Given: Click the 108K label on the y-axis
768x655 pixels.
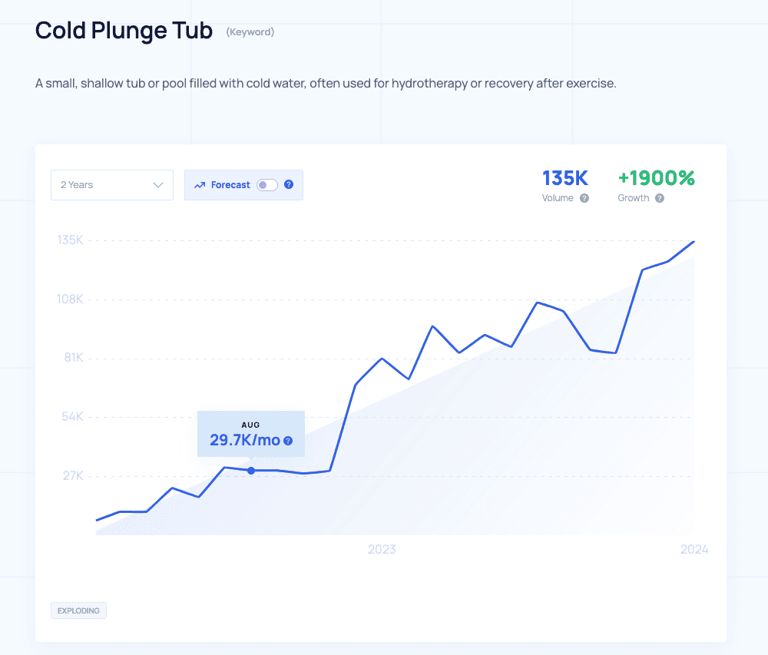Looking at the screenshot, I should coord(70,299).
